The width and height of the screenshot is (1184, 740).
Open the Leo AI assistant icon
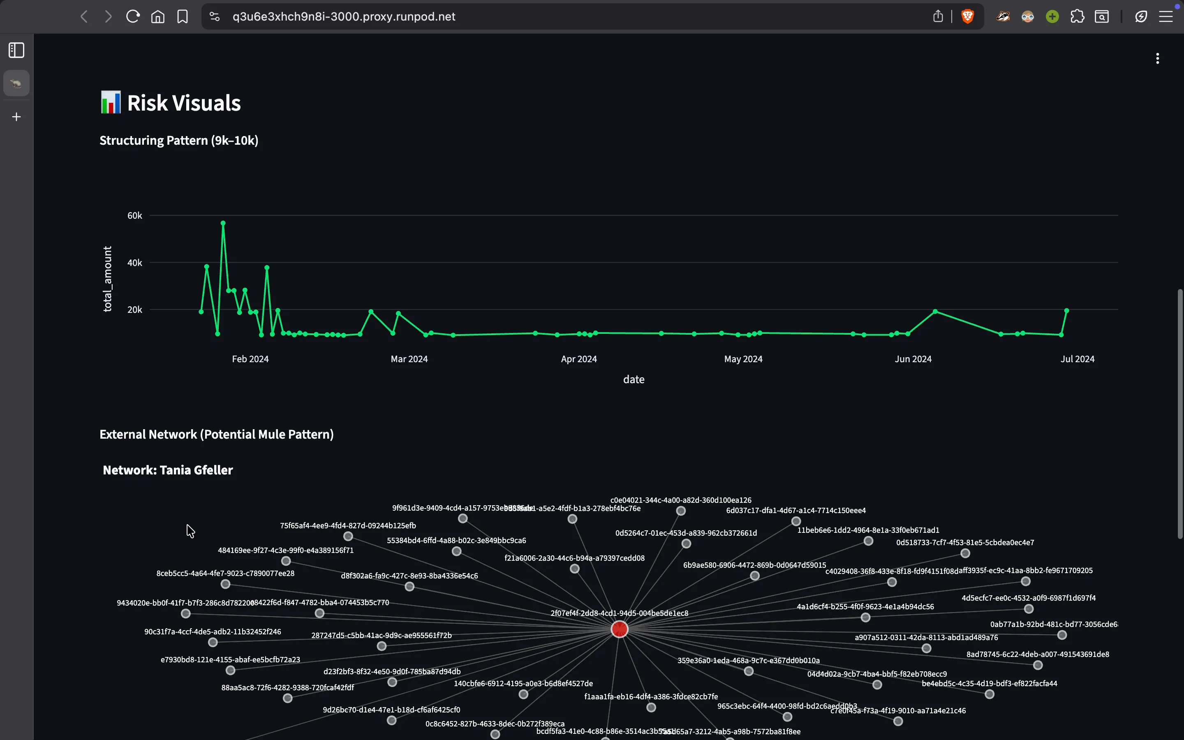point(1141,16)
